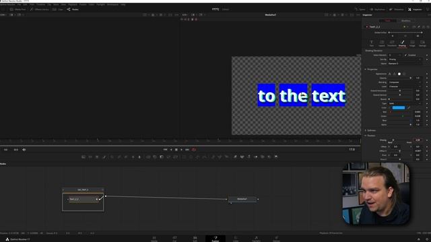The width and height of the screenshot is (431, 242).
Task: Open the Project Manager home icon
Action: (x=419, y=239)
